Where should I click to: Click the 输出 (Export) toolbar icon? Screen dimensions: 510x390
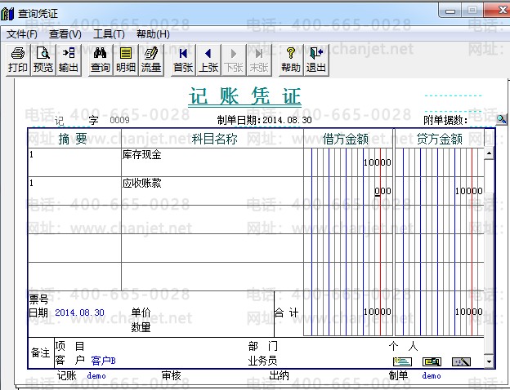[x=69, y=60]
